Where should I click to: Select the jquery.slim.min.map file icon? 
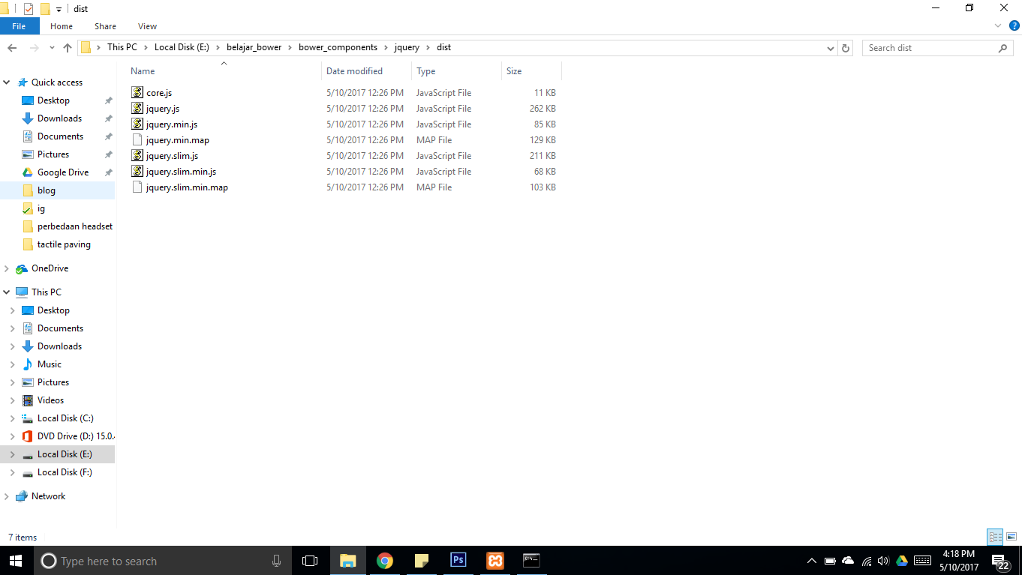(137, 187)
